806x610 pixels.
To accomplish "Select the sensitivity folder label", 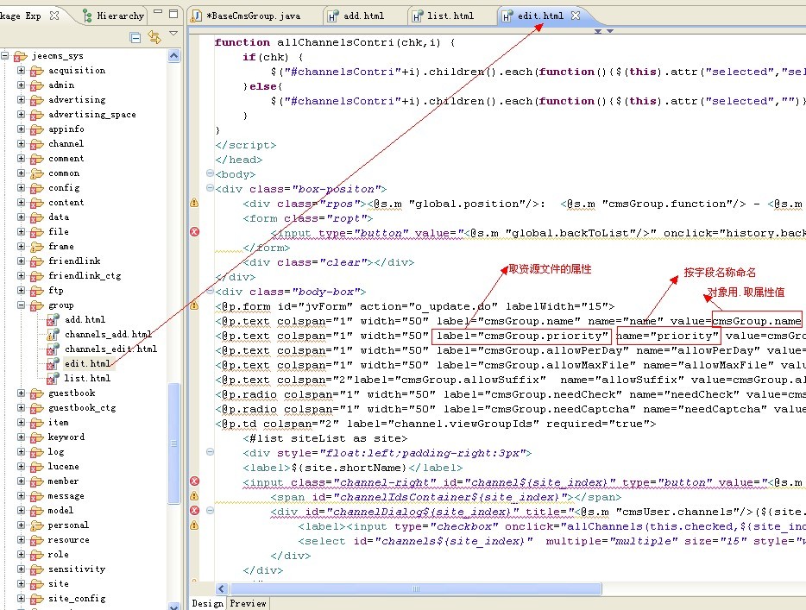I will coord(77,569).
